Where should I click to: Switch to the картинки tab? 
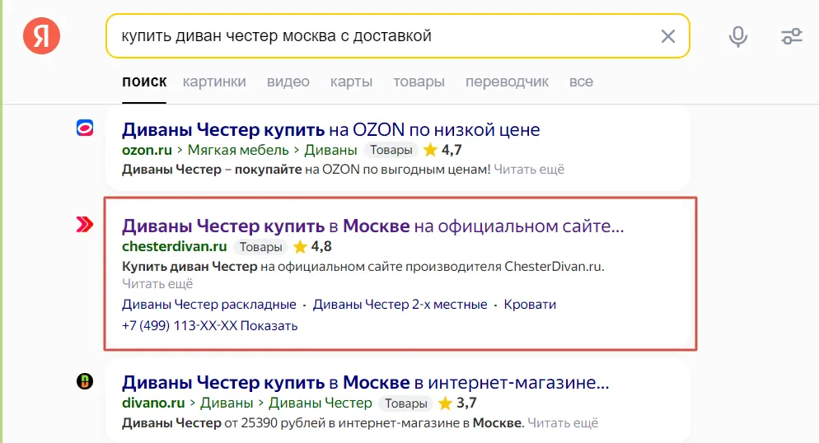point(214,82)
